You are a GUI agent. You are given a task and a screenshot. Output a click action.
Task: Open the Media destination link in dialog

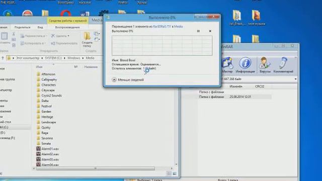click(178, 27)
